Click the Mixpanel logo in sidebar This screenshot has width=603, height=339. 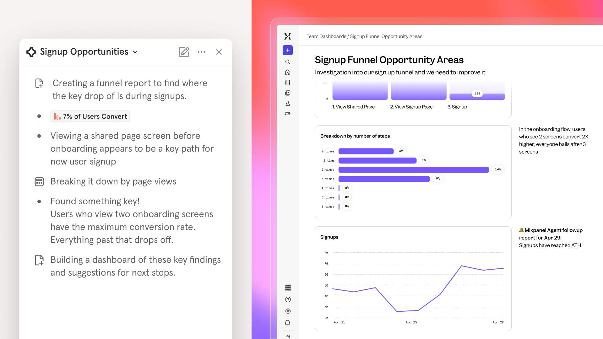click(288, 36)
